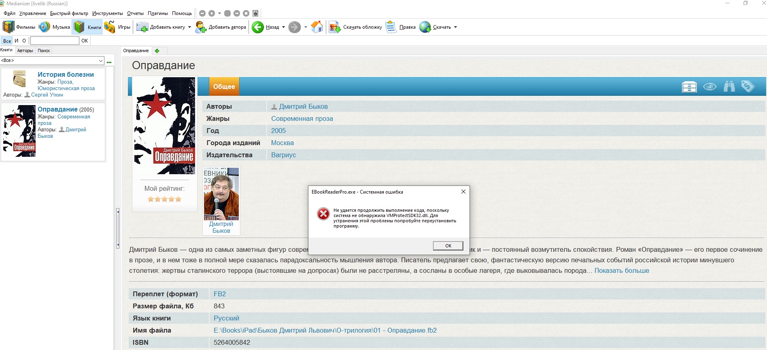The width and height of the screenshot is (767, 350).
Task: Click the speaker icon in the player bar
Action: [x=255, y=13]
